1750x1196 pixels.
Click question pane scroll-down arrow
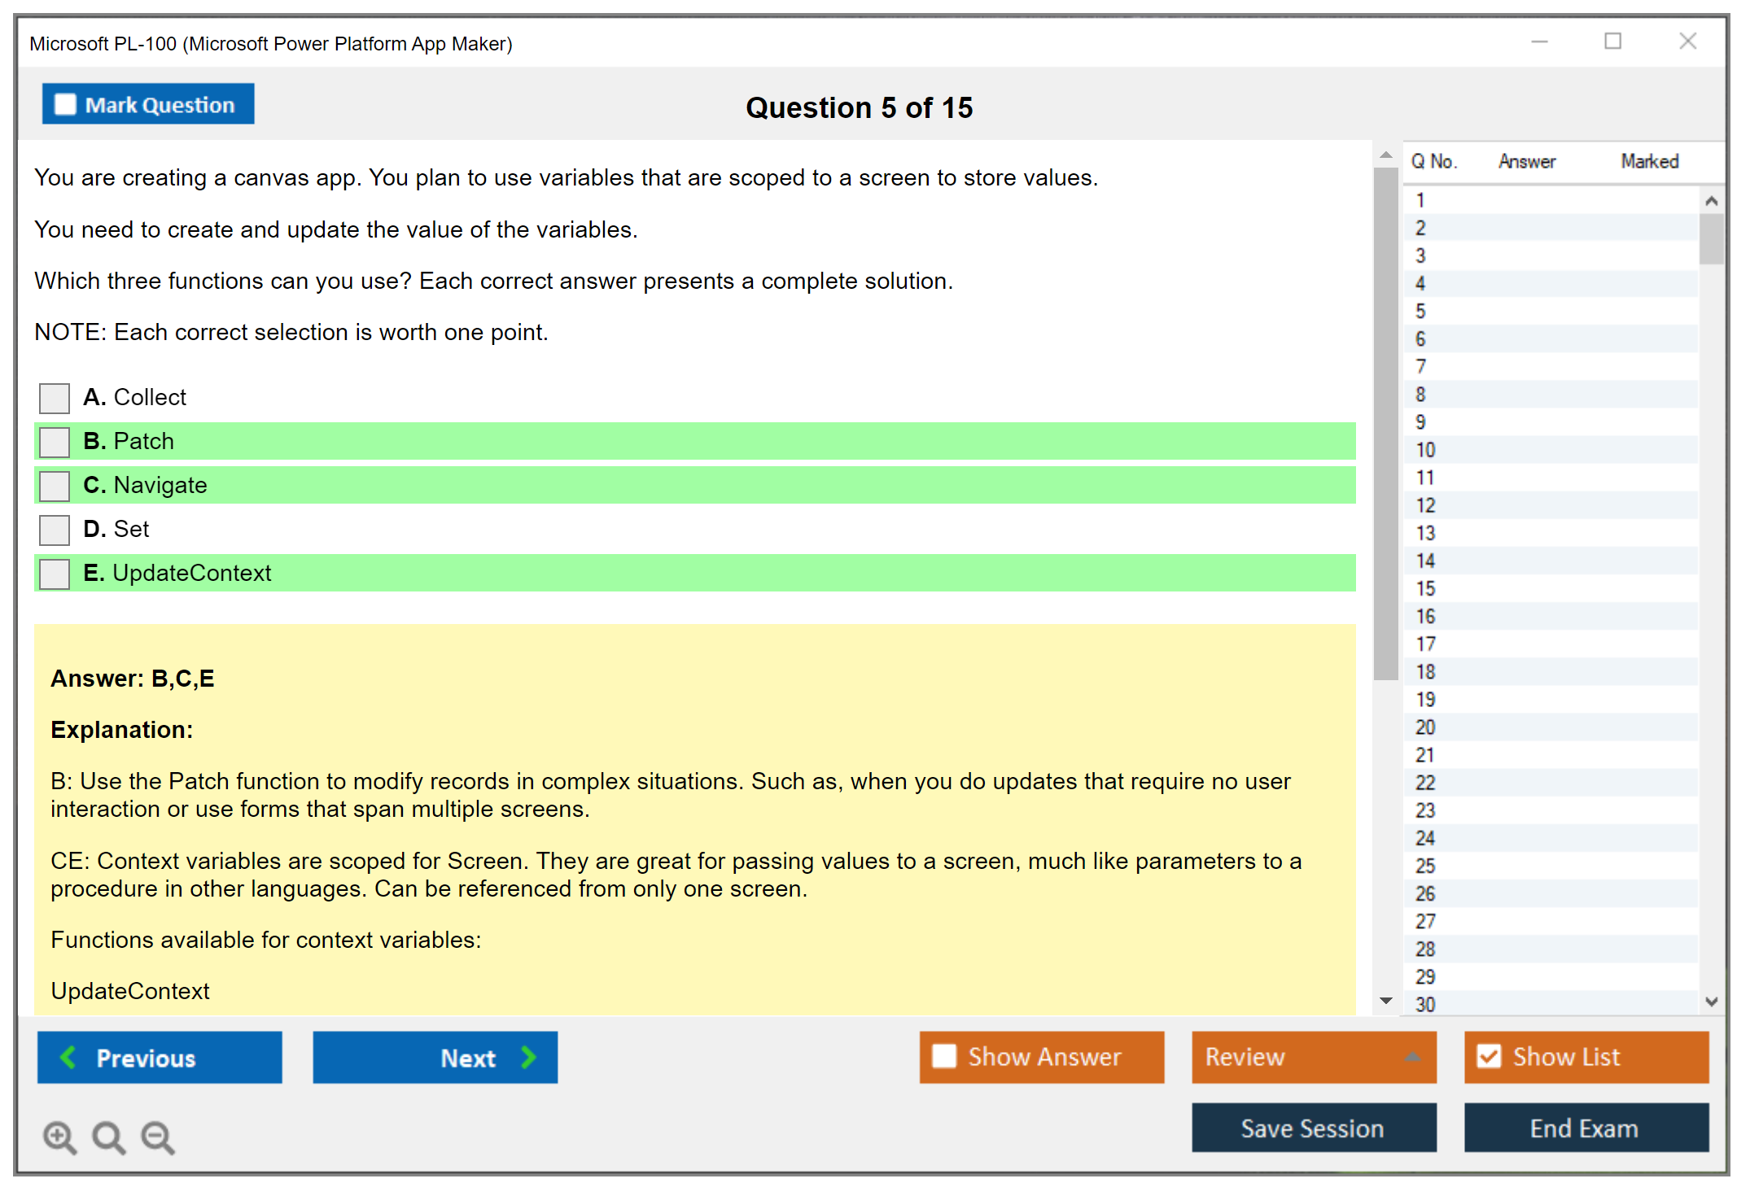[x=1386, y=1001]
